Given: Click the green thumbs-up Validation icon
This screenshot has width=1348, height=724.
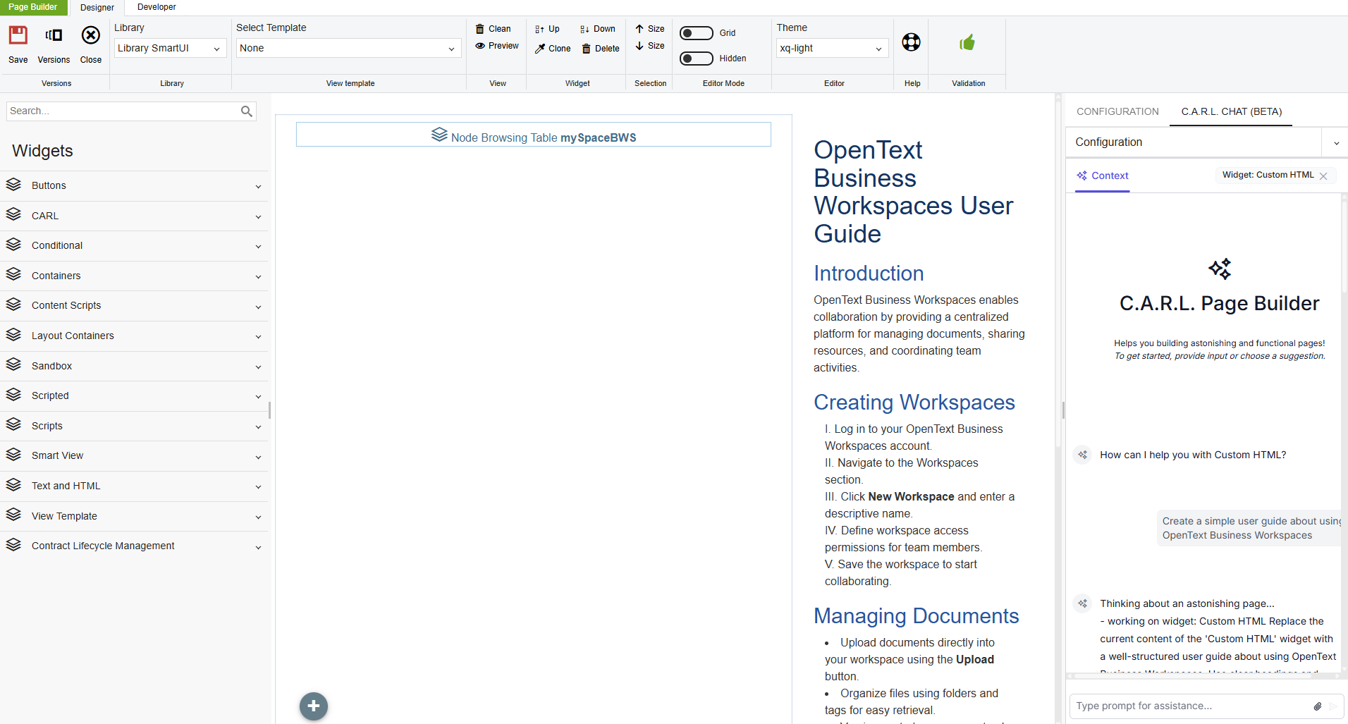Looking at the screenshot, I should (967, 42).
